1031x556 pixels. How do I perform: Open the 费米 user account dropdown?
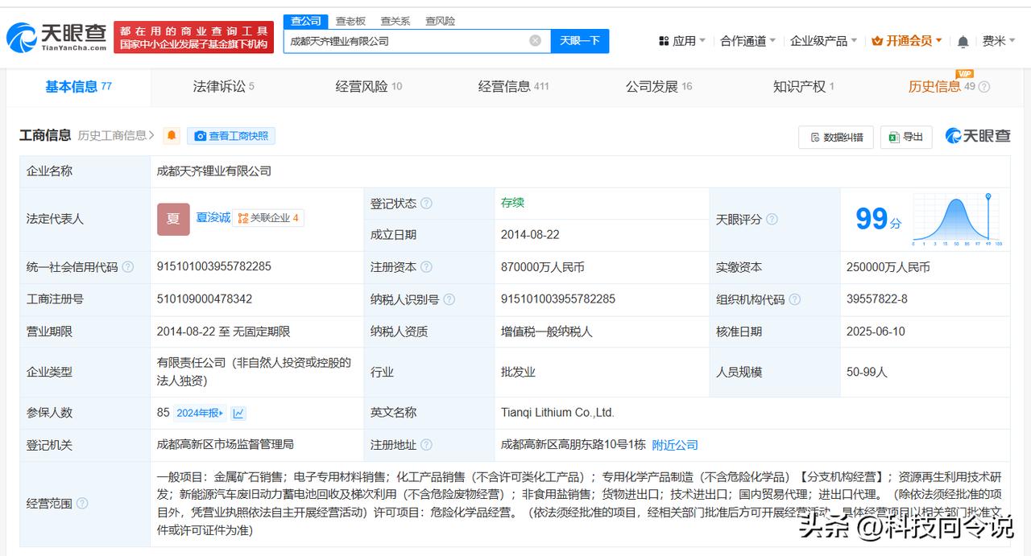[x=999, y=41]
